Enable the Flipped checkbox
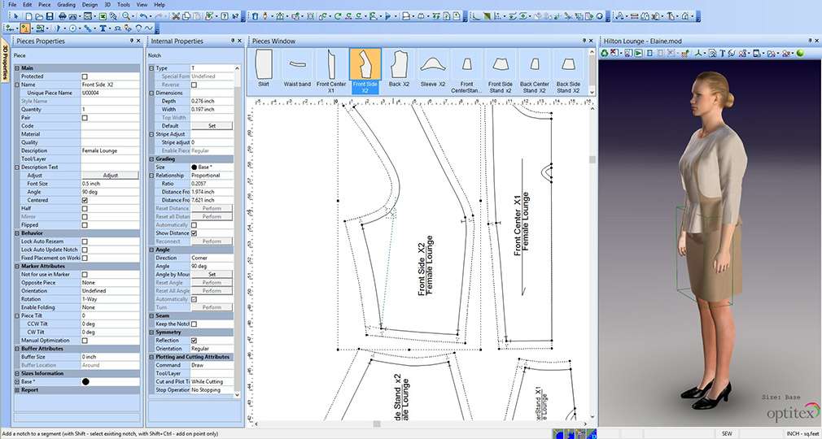The width and height of the screenshot is (822, 439). click(x=85, y=224)
